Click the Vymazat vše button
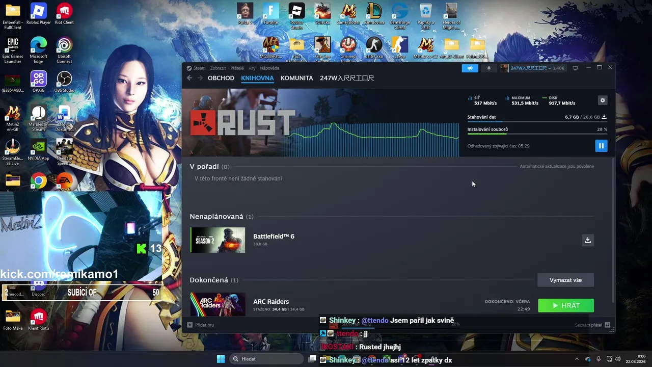Image resolution: width=652 pixels, height=367 pixels. click(565, 280)
